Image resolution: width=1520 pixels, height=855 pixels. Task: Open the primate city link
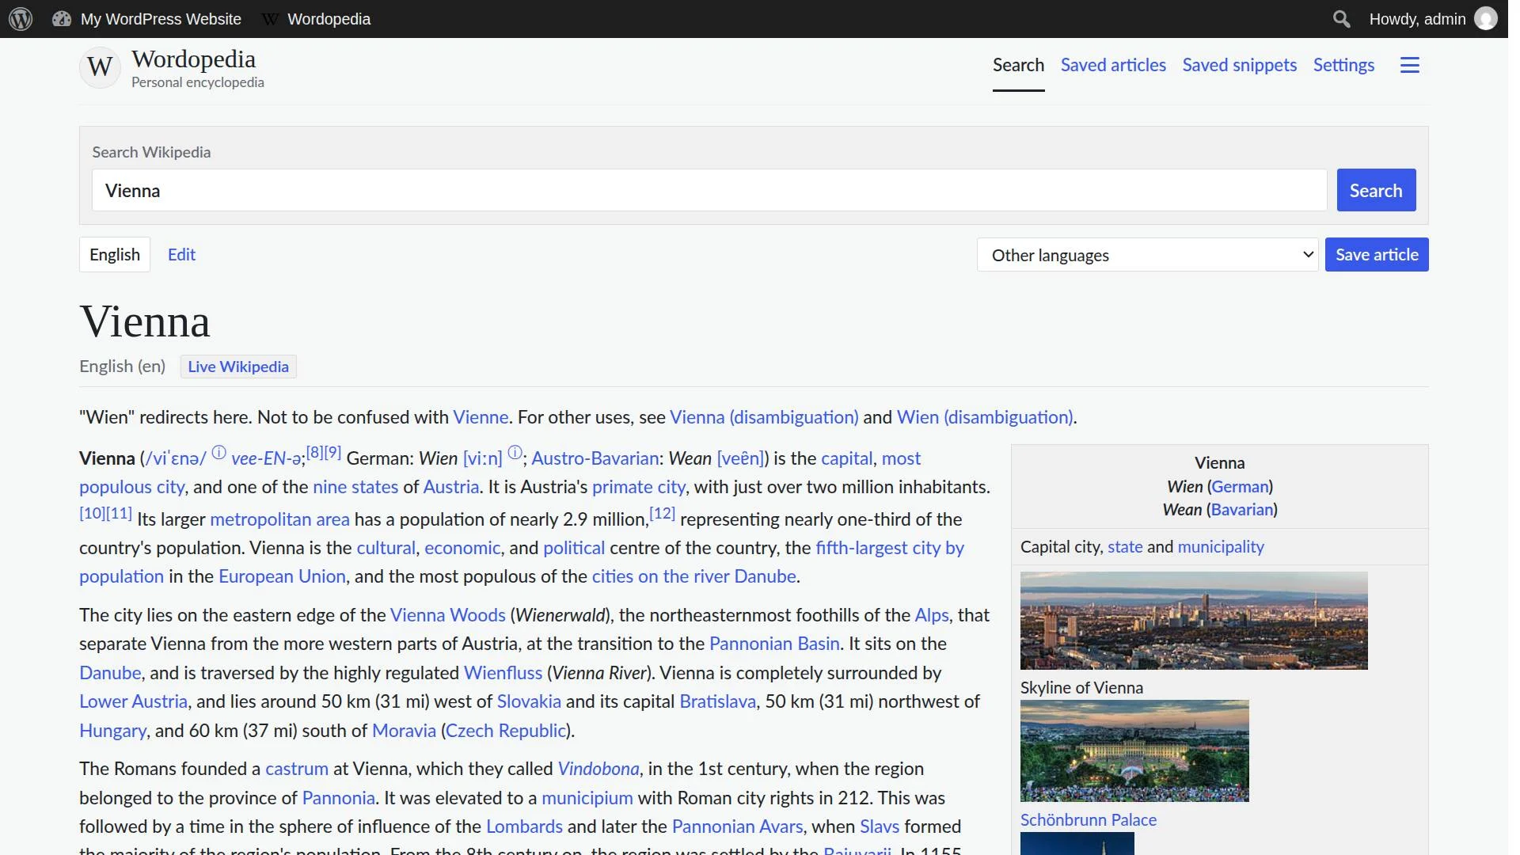click(639, 487)
